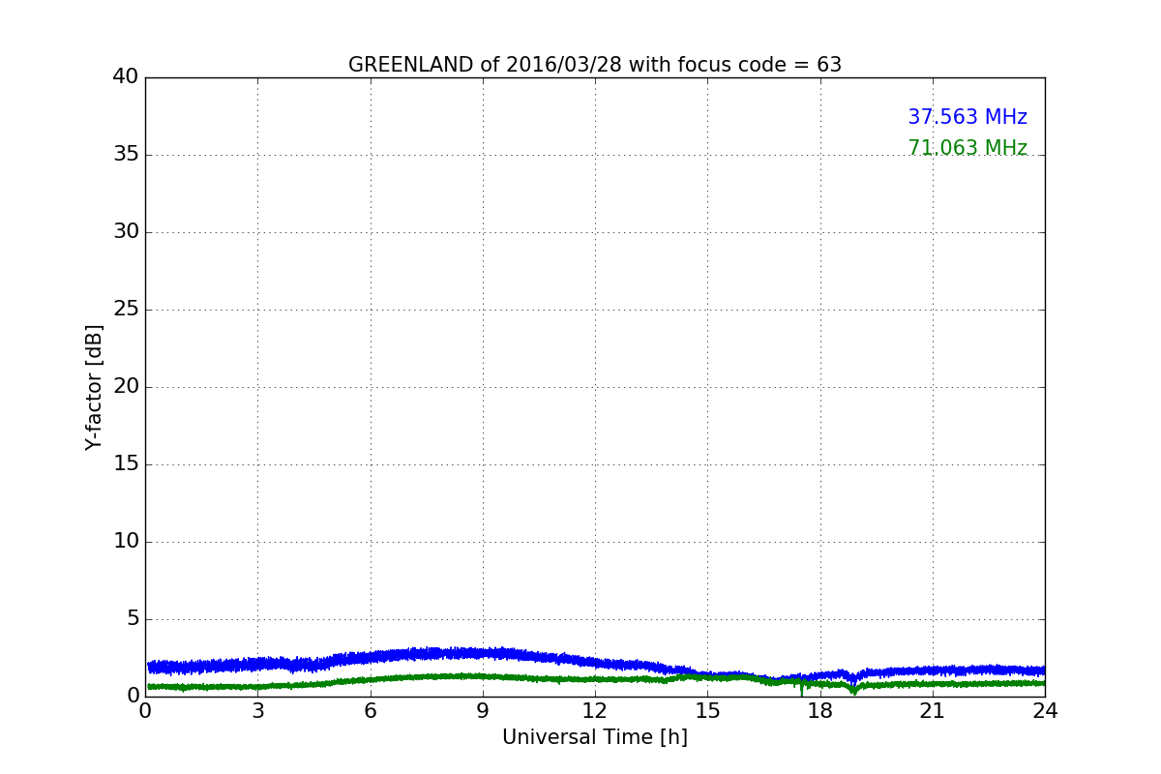
Task: Click the x-axis tick label 12
Action: [595, 711]
